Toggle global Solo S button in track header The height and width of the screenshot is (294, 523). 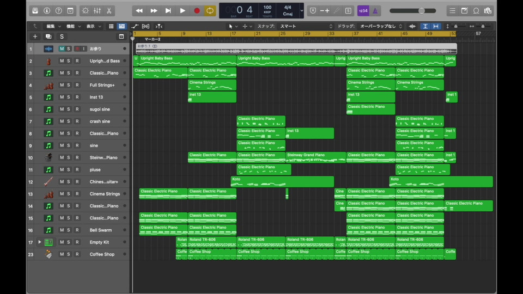[x=62, y=36]
